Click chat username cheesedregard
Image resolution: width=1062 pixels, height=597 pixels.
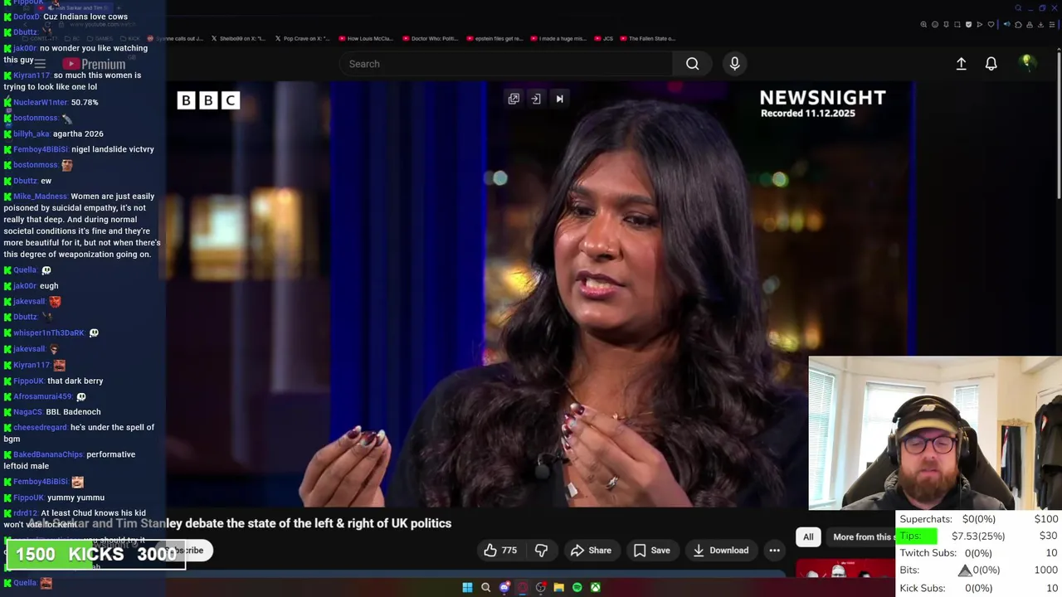pyautogui.click(x=40, y=427)
